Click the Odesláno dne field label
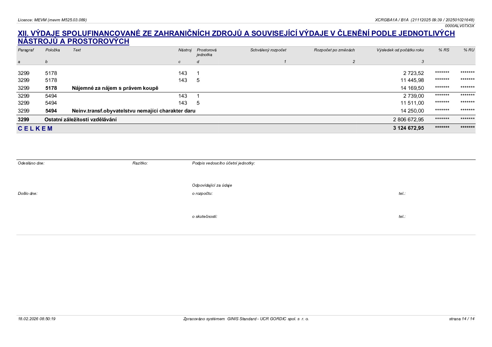Image resolution: width=492 pixels, height=347 pixels. coord(31,163)
